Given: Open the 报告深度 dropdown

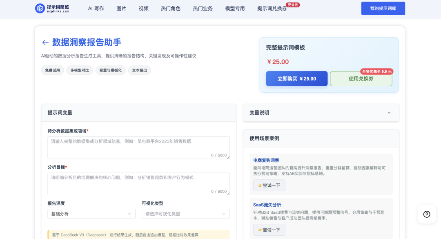Looking at the screenshot, I should click(x=91, y=214).
